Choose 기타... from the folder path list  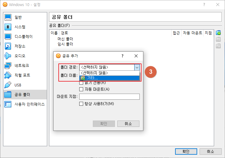(109, 78)
